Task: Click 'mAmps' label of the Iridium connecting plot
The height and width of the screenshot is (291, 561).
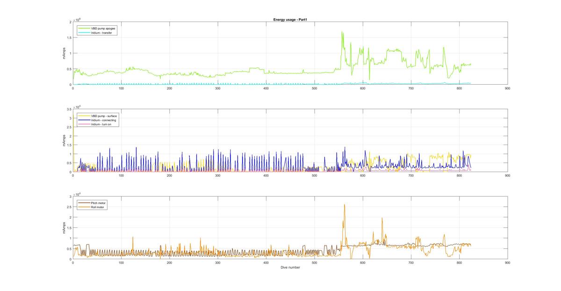Action: pyautogui.click(x=65, y=140)
